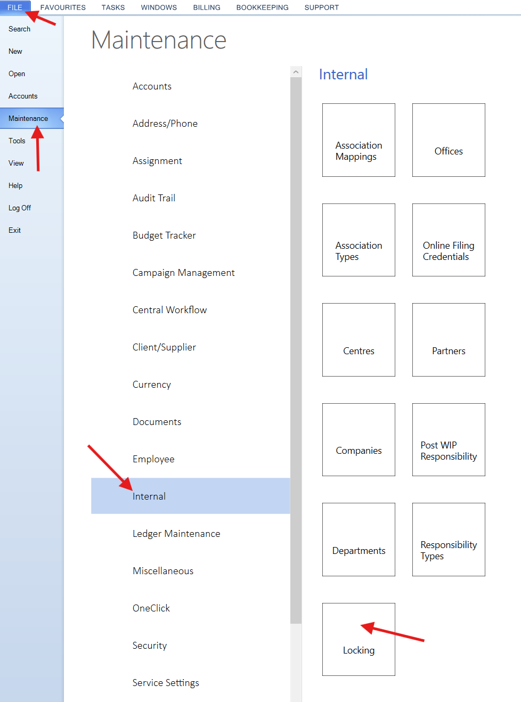Select the Companies tile
Screen dimensions: 521x702
[x=359, y=440]
